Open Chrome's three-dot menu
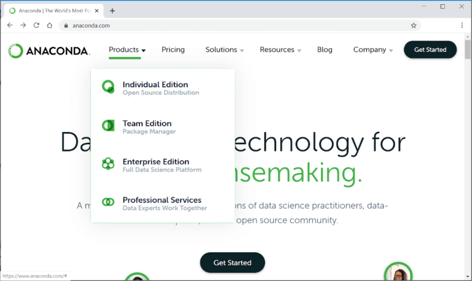The image size is (472, 281). pos(462,25)
